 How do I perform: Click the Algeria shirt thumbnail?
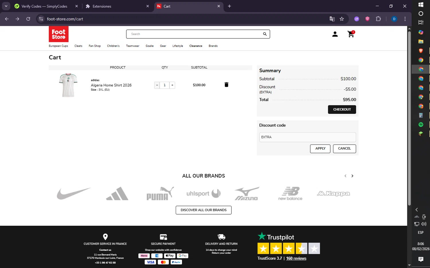(x=68, y=85)
